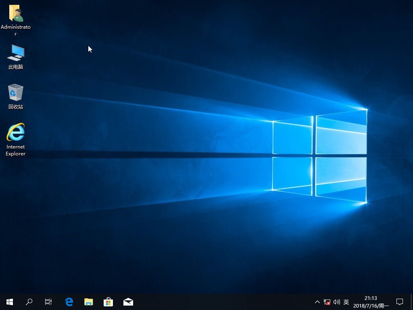
Task: Click the network status tray icon
Action: 327,302
